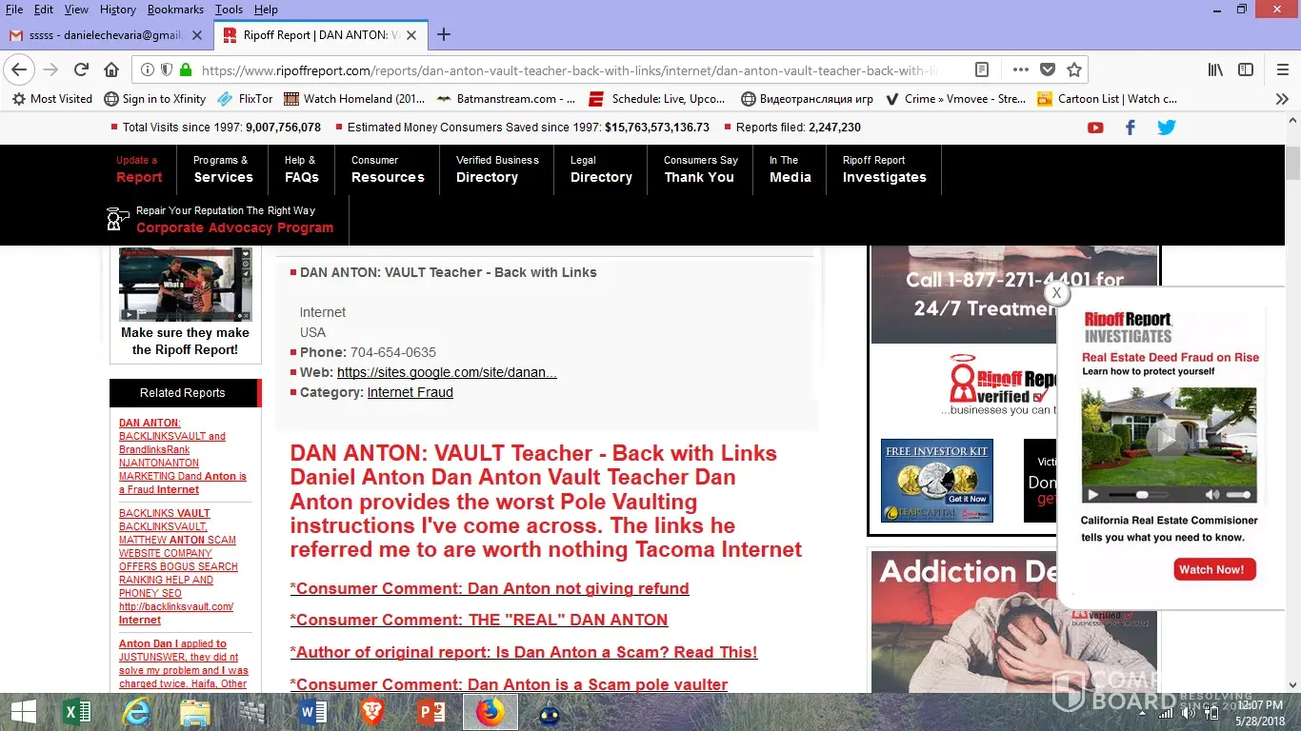Expand the bookmarks toolbar overflow chevron

pos(1282,99)
